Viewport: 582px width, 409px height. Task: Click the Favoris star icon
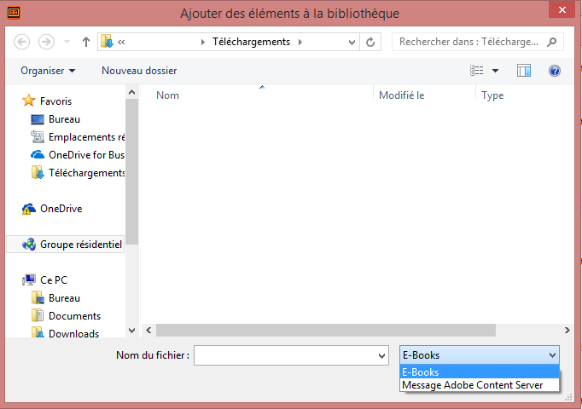[x=28, y=101]
